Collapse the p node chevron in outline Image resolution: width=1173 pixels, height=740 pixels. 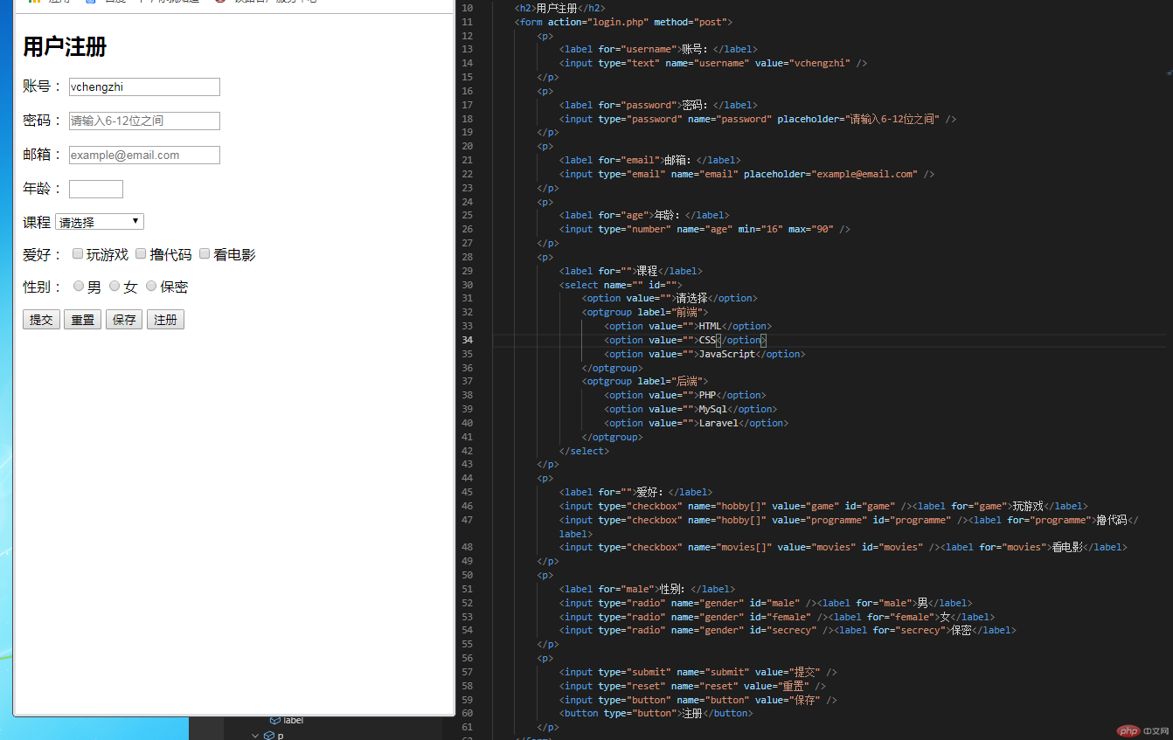click(x=255, y=736)
